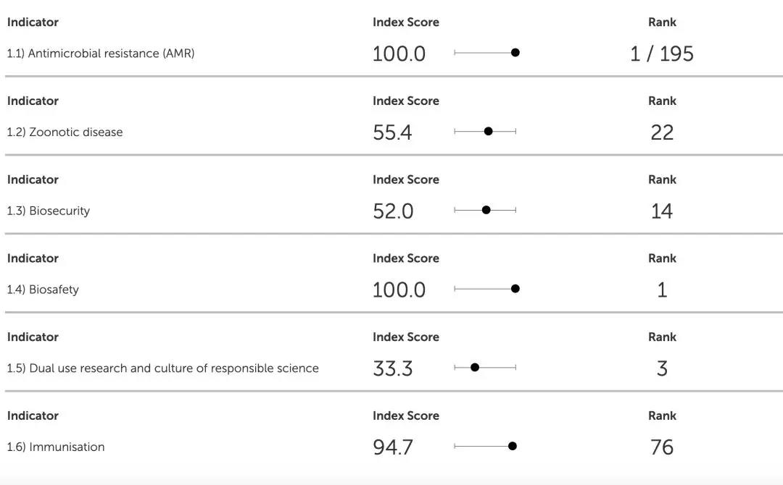Click the score dot on the AMR slider
Image resolution: width=783 pixels, height=485 pixels.
pos(515,52)
